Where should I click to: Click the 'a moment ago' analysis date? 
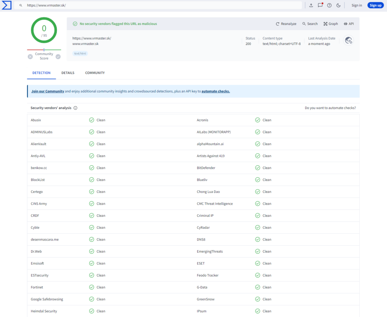[x=319, y=44]
